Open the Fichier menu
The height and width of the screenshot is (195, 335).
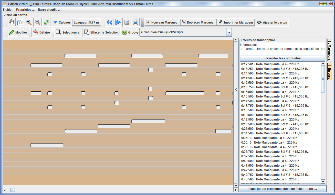coord(8,10)
